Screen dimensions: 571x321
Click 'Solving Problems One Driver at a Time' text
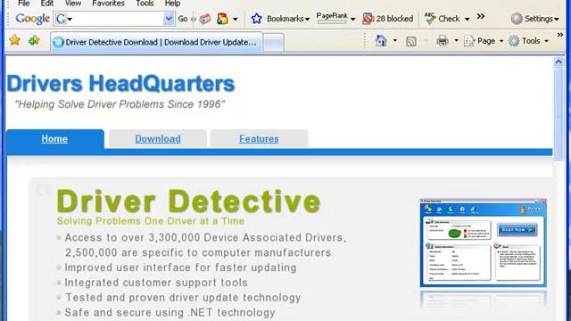[x=151, y=221]
